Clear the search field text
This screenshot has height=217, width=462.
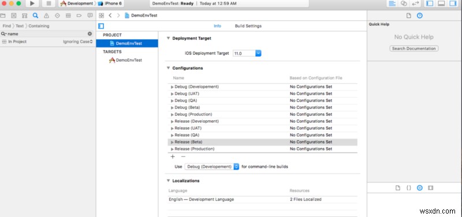pyautogui.click(x=90, y=34)
